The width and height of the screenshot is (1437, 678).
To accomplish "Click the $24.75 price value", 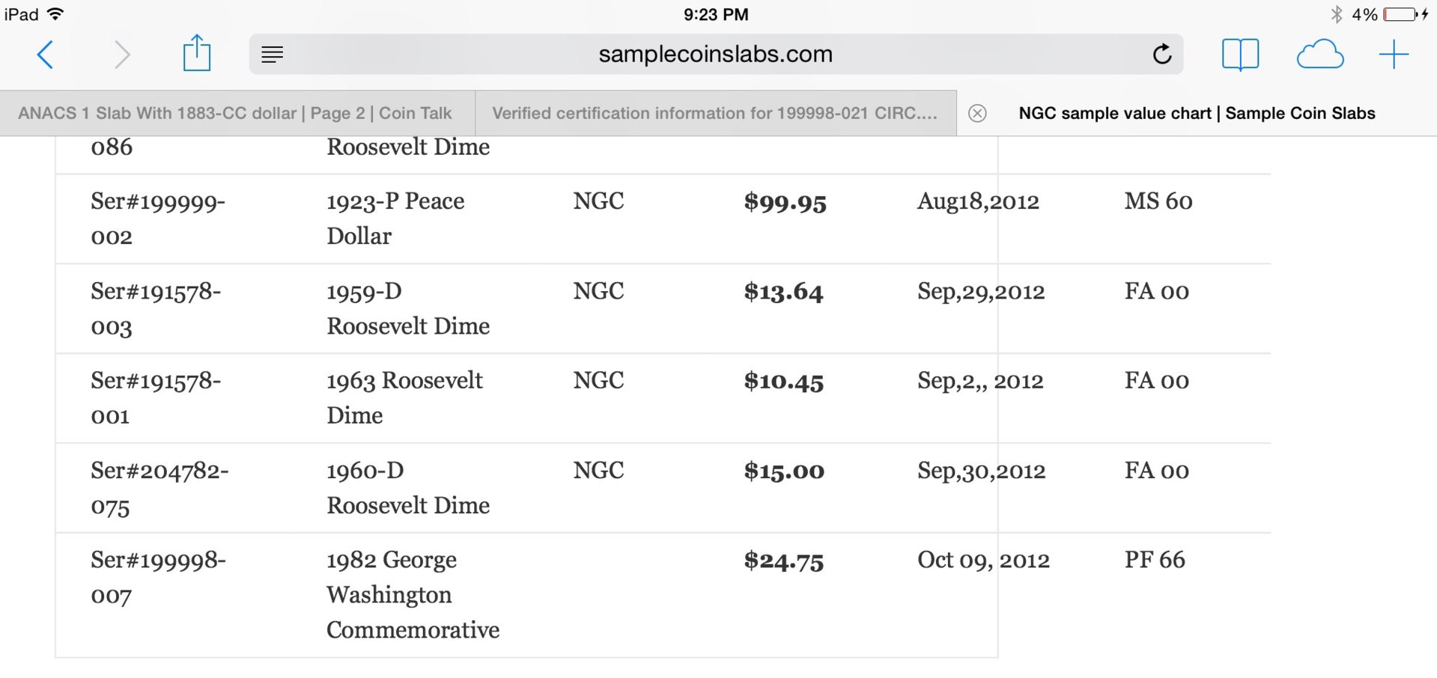I will point(784,561).
